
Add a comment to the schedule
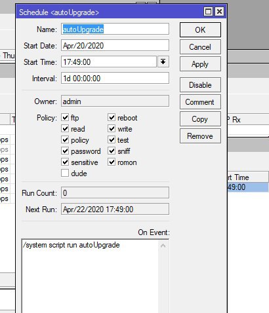coord(200,101)
